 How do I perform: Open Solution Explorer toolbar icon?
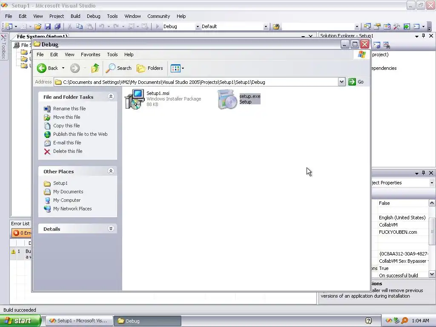367,26
